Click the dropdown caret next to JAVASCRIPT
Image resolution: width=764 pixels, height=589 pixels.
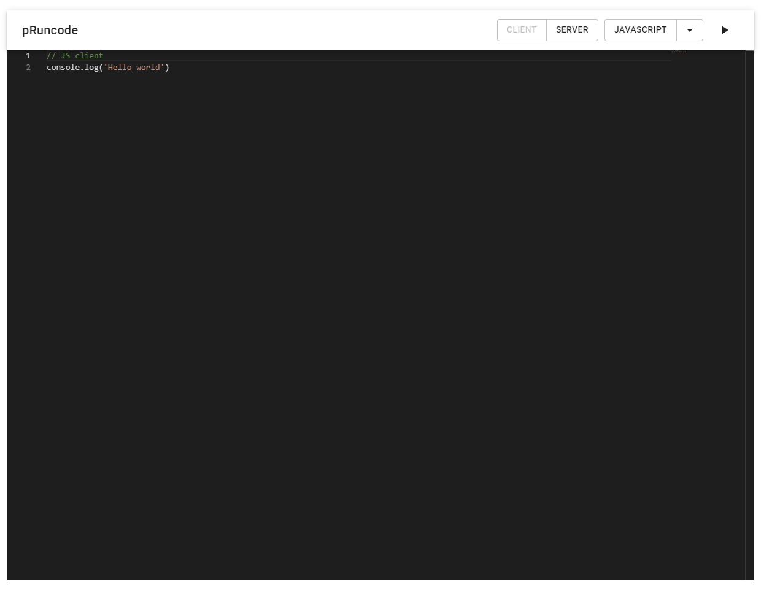pyautogui.click(x=689, y=29)
